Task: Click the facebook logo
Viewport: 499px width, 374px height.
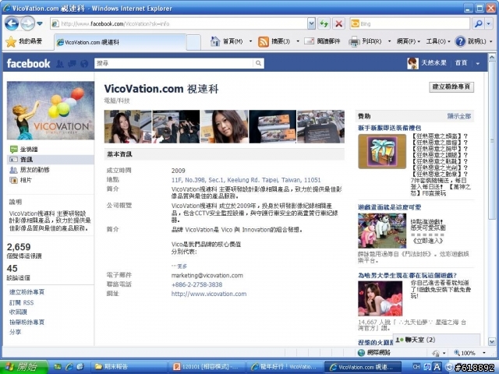Action: pos(28,63)
